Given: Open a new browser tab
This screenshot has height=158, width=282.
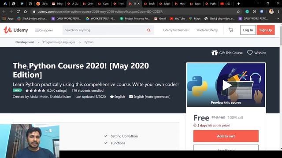Looking at the screenshot, I should 238,4.
